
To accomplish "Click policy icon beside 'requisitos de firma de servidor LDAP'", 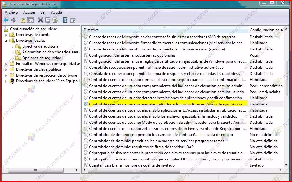I will coord(86,147).
